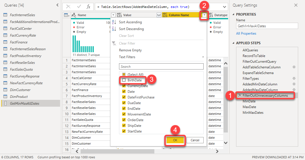Click the ABC type icon of Name column
305x160 pixels.
pos(74,15)
